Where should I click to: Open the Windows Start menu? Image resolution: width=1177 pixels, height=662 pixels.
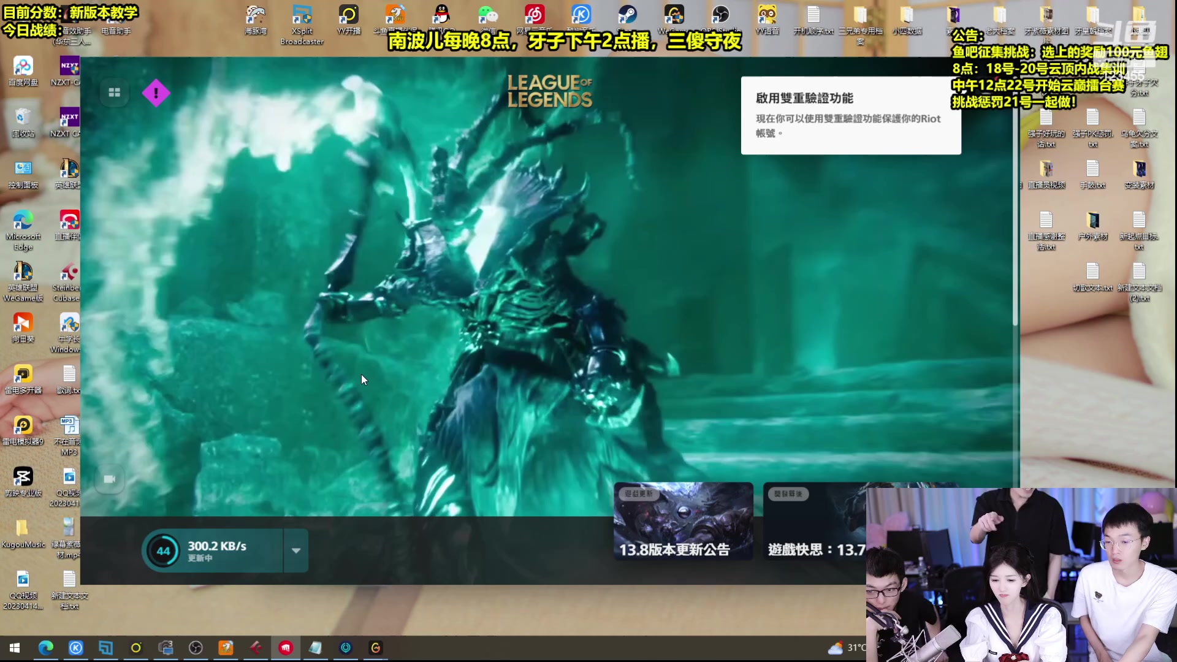point(15,648)
